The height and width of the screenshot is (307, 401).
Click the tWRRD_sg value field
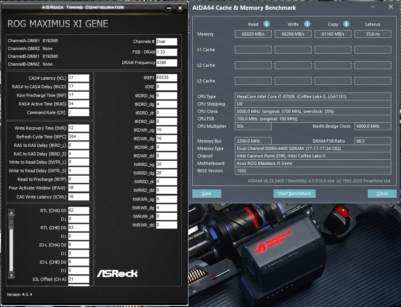pos(167,164)
